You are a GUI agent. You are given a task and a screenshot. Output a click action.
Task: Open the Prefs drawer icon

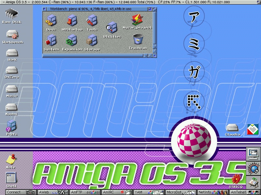point(12,128)
